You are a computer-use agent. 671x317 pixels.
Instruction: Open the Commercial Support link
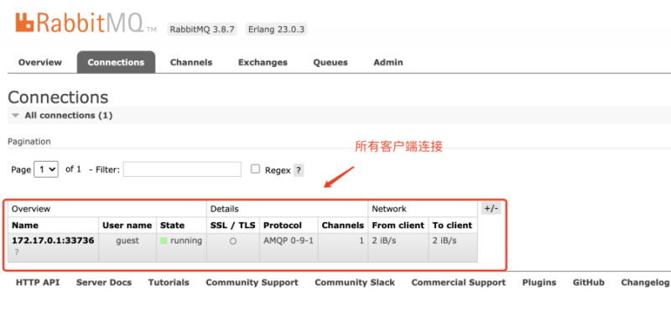pos(458,283)
